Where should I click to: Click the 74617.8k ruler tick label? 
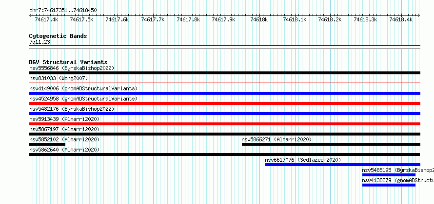pyautogui.click(x=188, y=19)
